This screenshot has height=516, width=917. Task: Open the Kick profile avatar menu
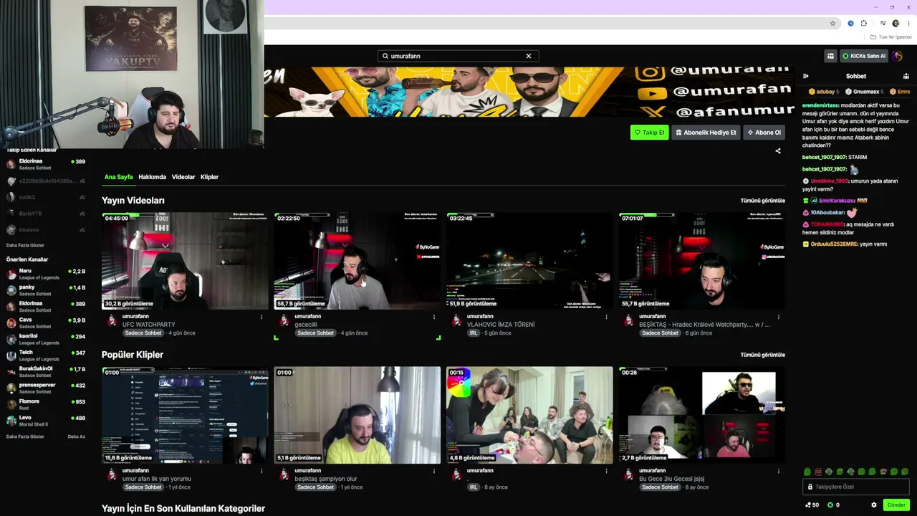point(898,56)
